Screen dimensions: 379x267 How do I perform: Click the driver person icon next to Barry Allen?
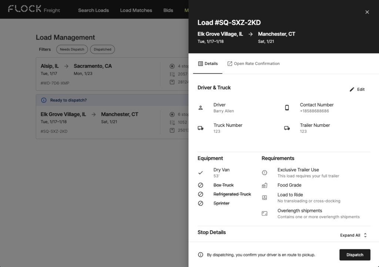201,107
